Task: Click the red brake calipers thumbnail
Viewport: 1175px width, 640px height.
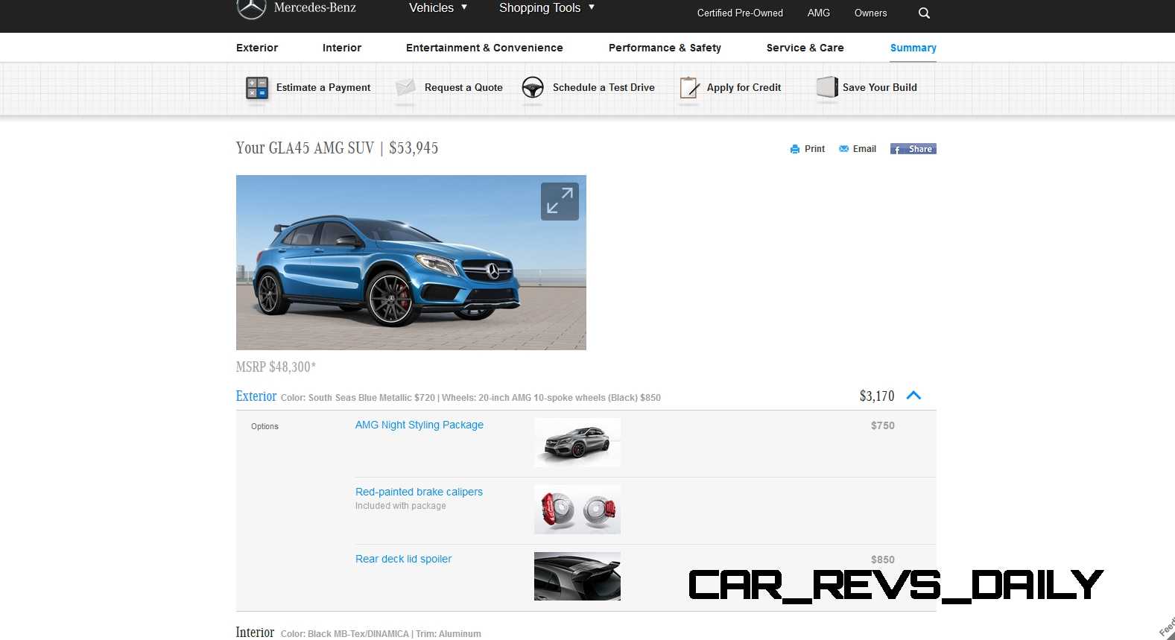Action: [577, 510]
